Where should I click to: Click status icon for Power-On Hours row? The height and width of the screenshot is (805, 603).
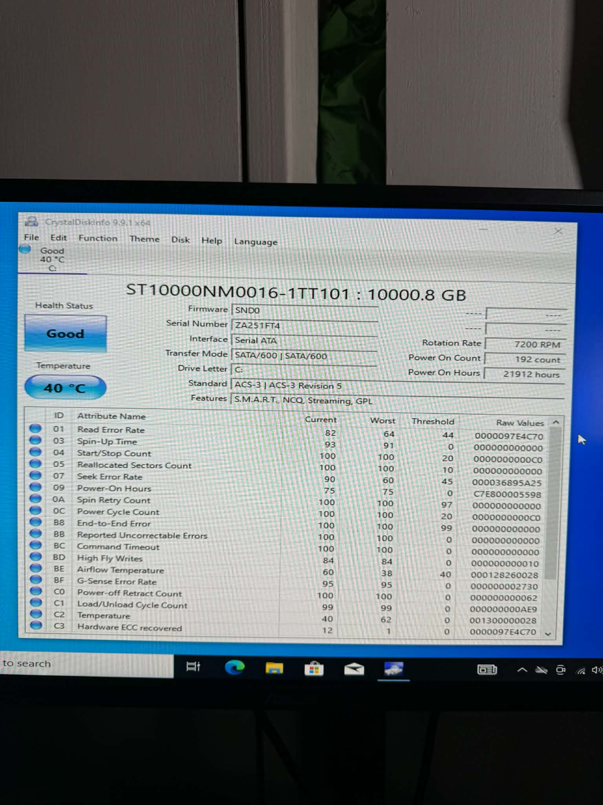35,487
